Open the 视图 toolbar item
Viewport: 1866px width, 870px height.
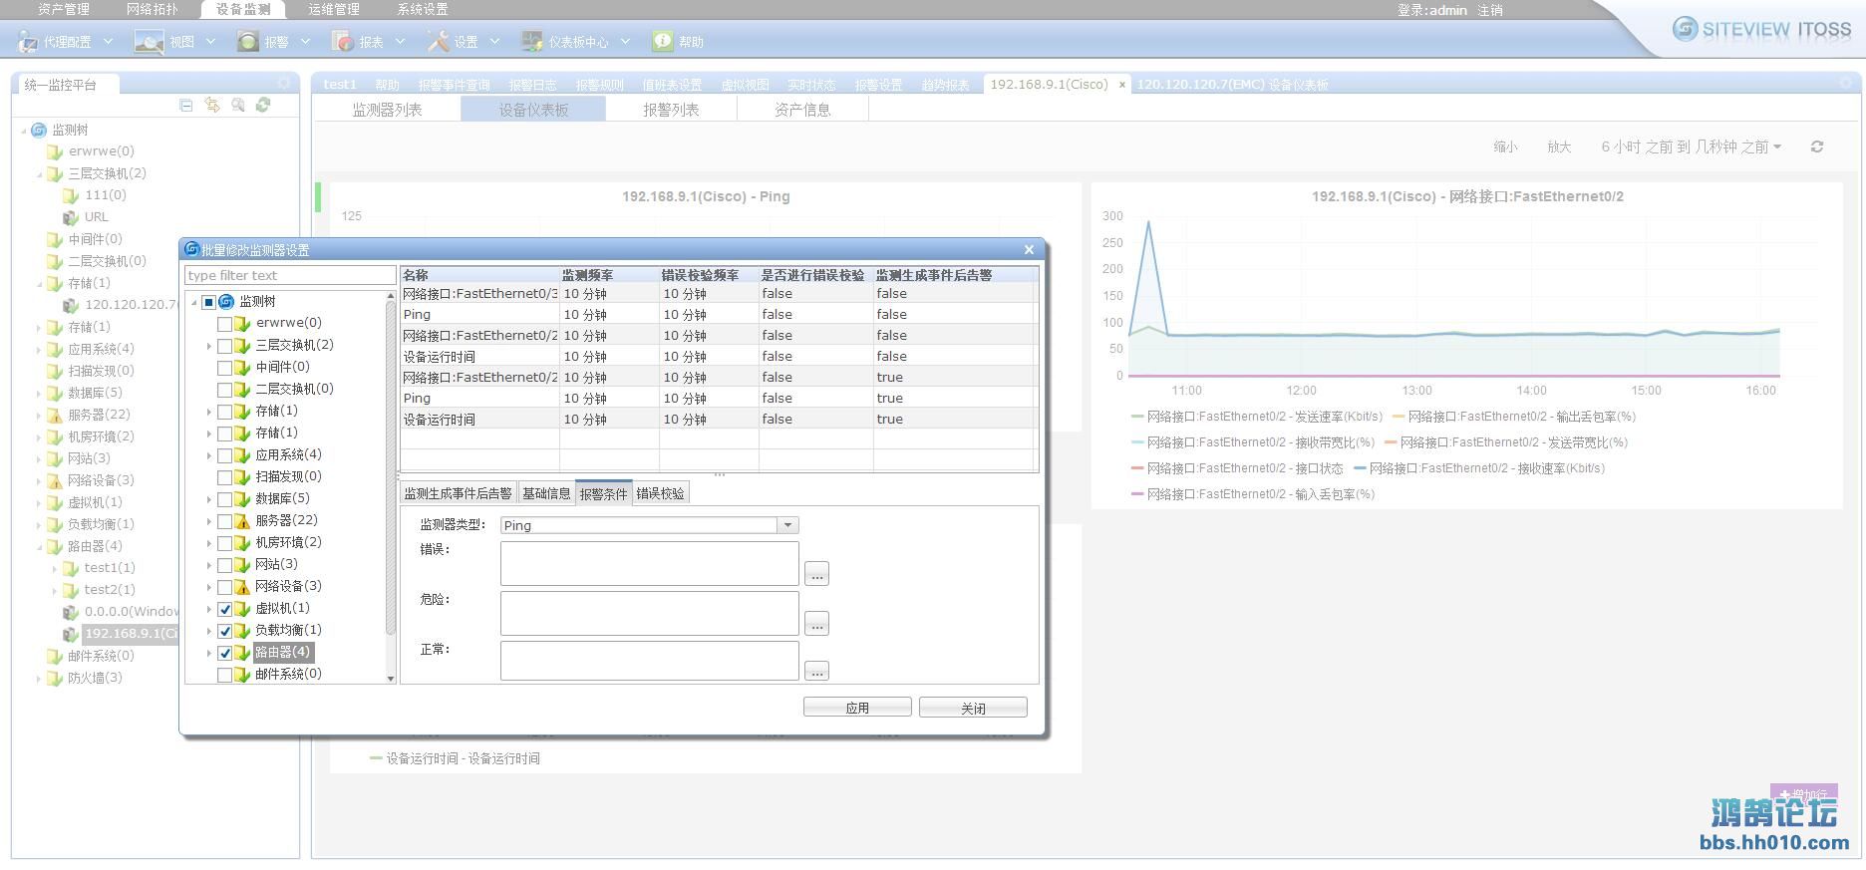(x=174, y=42)
